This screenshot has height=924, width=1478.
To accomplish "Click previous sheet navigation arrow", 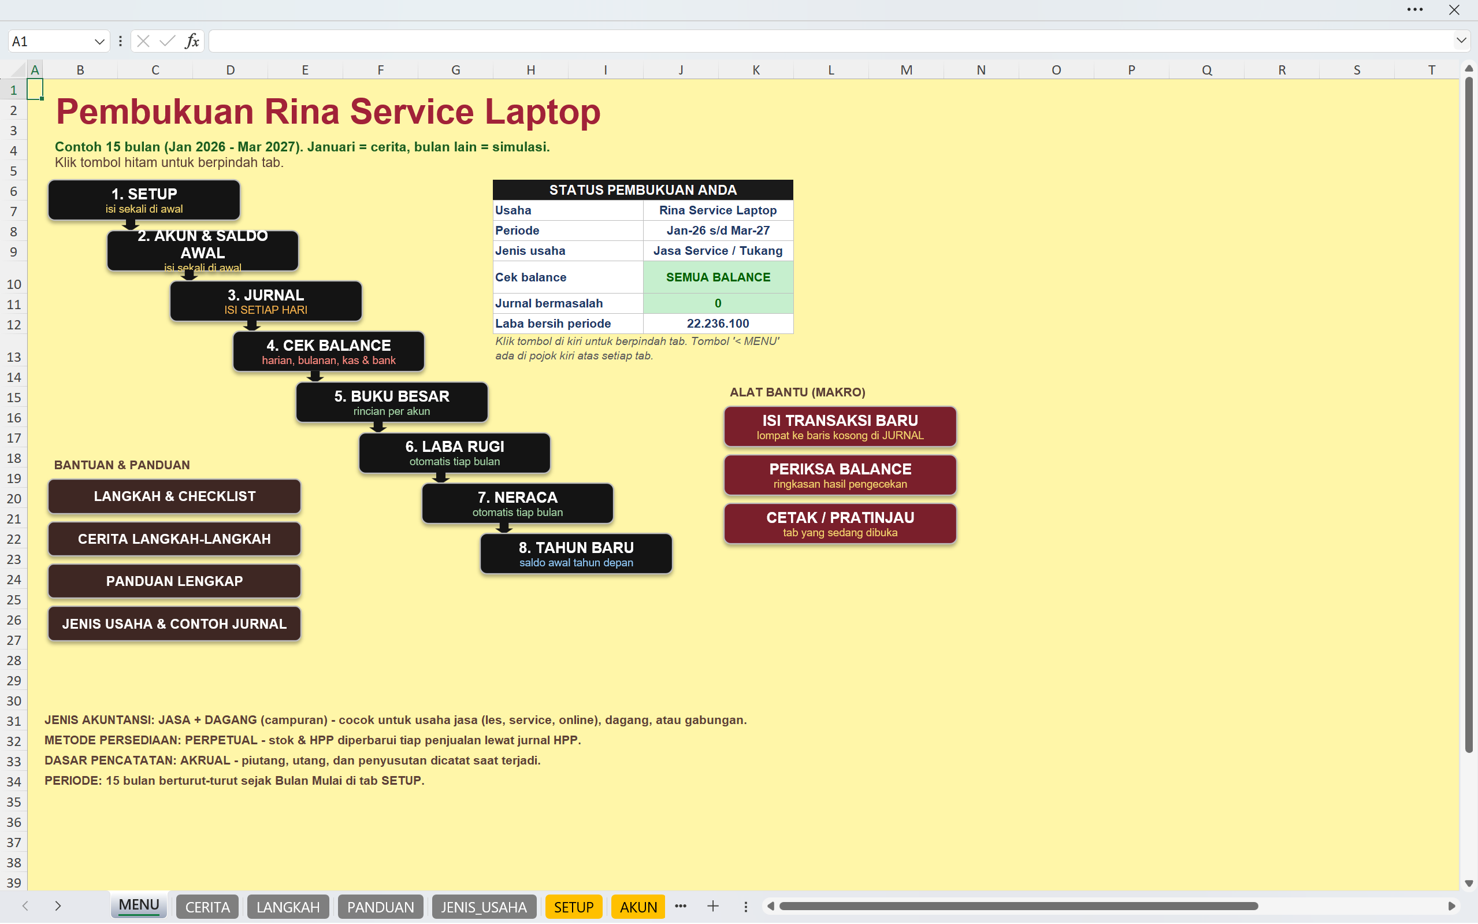I will click(x=25, y=906).
